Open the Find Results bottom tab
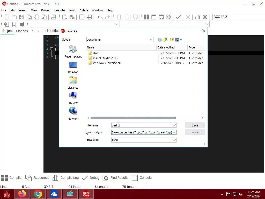This screenshot has width=265, height=199. (x=116, y=178)
